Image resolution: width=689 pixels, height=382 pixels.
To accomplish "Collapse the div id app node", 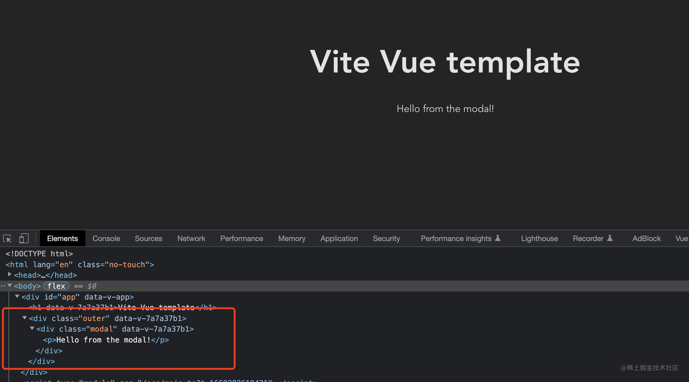I will pos(17,296).
